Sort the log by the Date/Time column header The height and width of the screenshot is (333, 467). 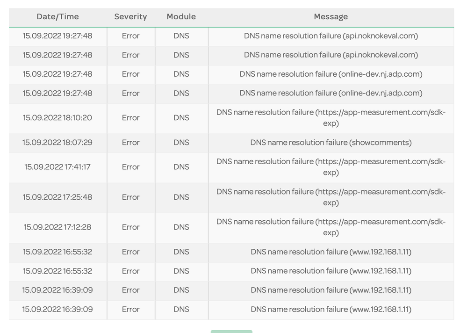57,17
